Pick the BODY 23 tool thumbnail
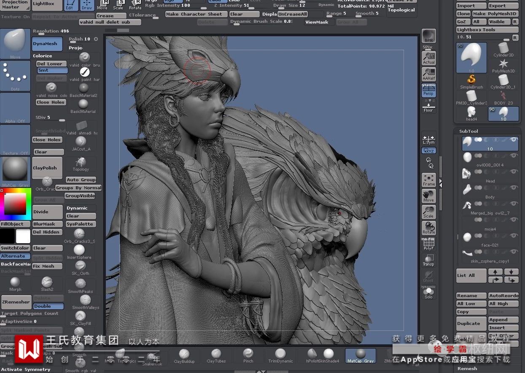Image resolution: width=525 pixels, height=373 pixels. [x=503, y=97]
